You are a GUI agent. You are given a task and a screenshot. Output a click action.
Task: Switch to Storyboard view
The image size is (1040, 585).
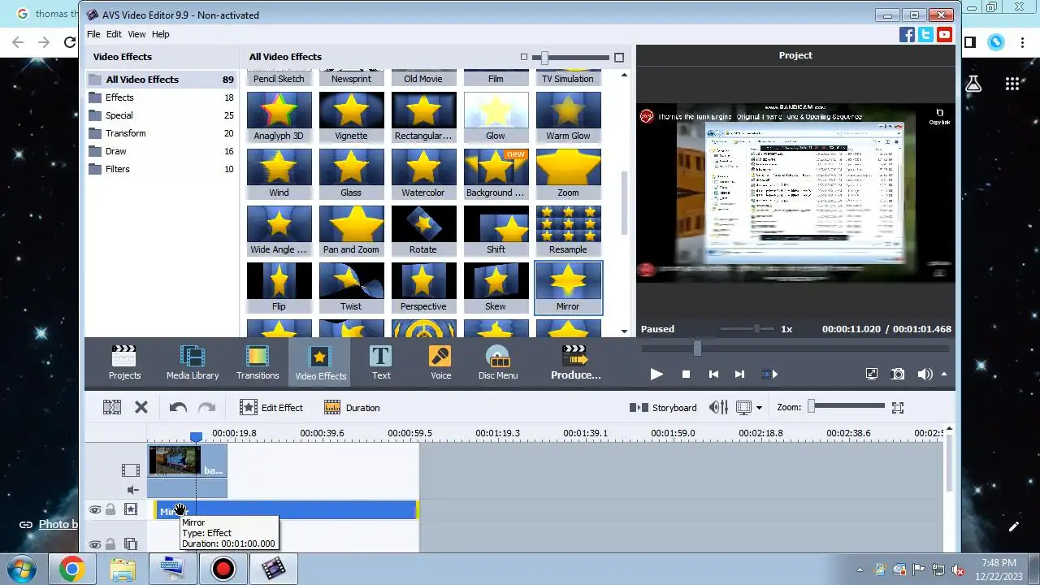point(663,407)
